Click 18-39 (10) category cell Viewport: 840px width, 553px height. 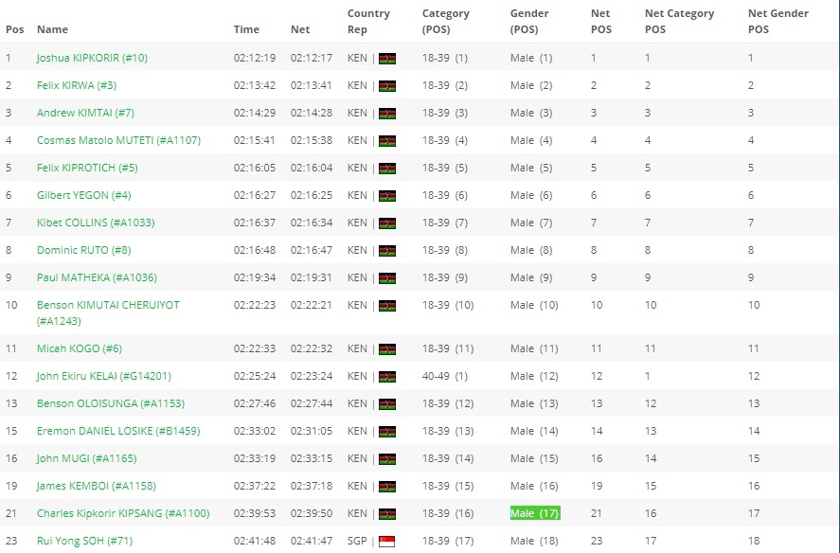pos(448,305)
